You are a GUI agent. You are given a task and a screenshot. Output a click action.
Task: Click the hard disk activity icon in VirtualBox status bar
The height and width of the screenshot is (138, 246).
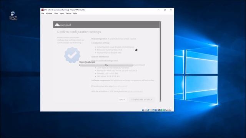pos(143,110)
